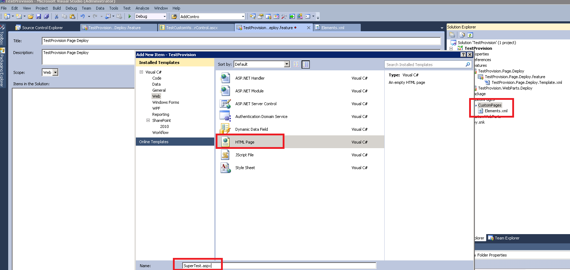Select the Style Sheet template
Image resolution: width=570 pixels, height=270 pixels.
(x=300, y=168)
